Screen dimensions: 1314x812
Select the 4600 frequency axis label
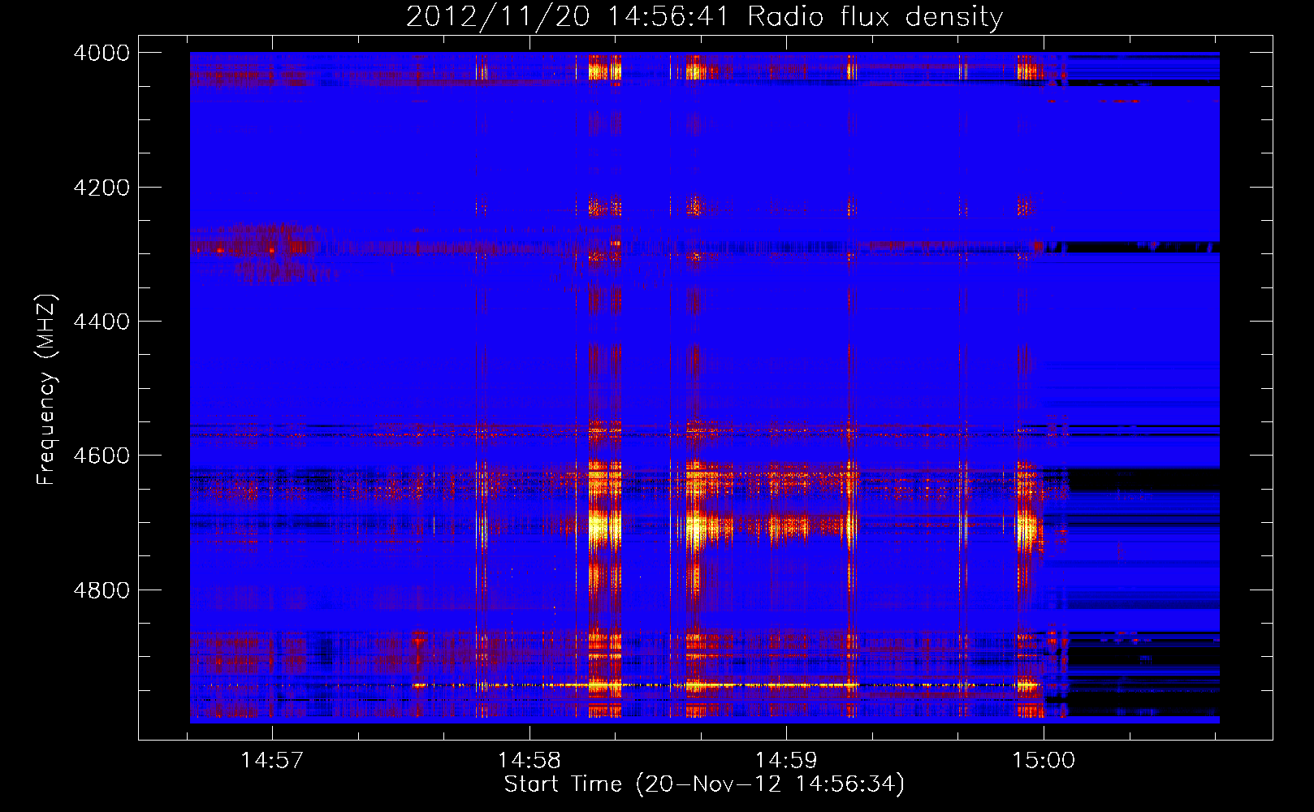pyautogui.click(x=102, y=456)
